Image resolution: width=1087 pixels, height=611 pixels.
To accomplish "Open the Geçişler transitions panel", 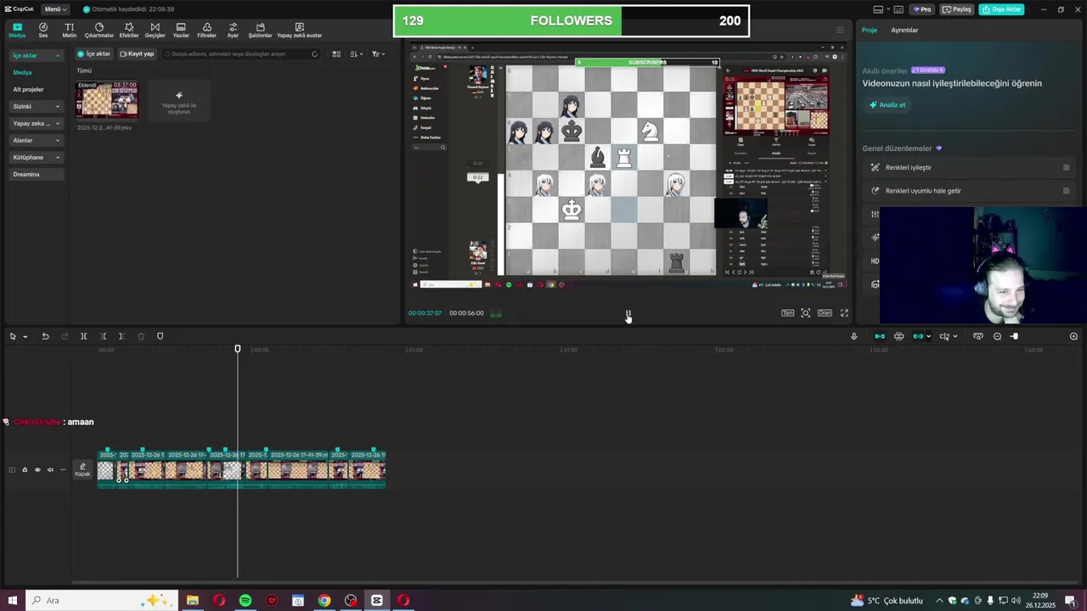I will point(155,31).
